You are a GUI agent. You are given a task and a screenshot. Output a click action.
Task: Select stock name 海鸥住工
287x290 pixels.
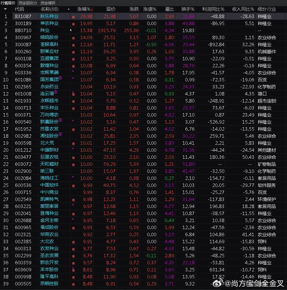click(49, 178)
